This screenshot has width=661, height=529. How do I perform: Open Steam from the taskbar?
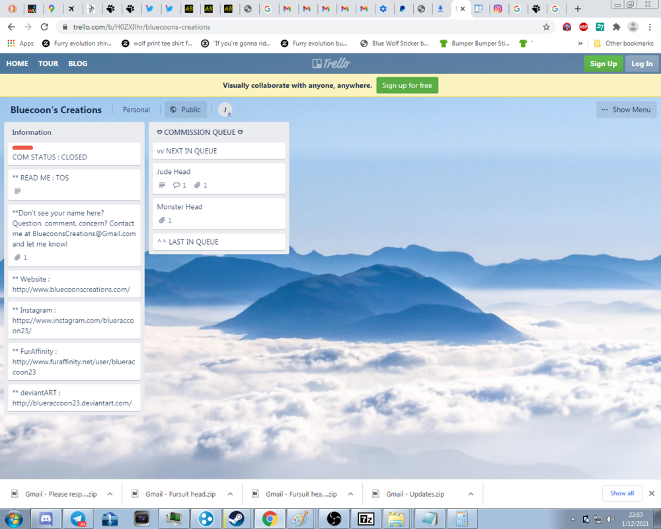[237, 518]
